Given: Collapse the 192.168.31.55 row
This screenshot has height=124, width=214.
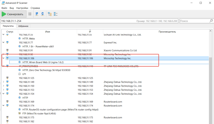Looking at the screenshot, I should pos(3,35).
